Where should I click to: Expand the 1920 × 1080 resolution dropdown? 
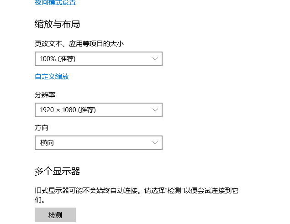coord(98,110)
